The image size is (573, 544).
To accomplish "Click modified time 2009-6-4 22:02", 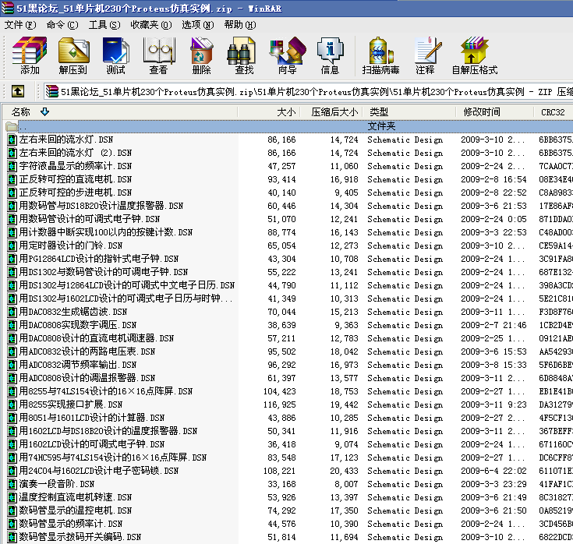I will [493, 471].
